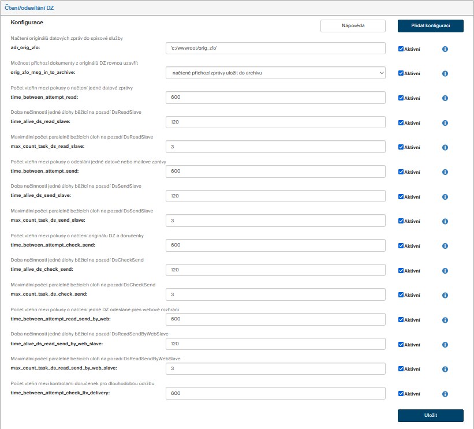Viewport: 474px width, 429px height.
Task: Show info for time_between_attempt_read
Action: tap(445, 98)
